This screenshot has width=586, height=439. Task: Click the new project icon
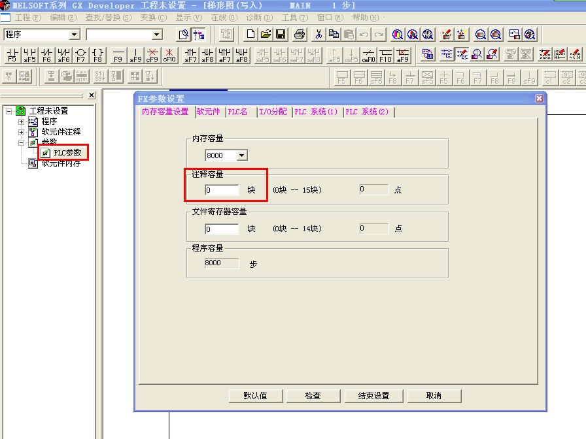[x=250, y=35]
